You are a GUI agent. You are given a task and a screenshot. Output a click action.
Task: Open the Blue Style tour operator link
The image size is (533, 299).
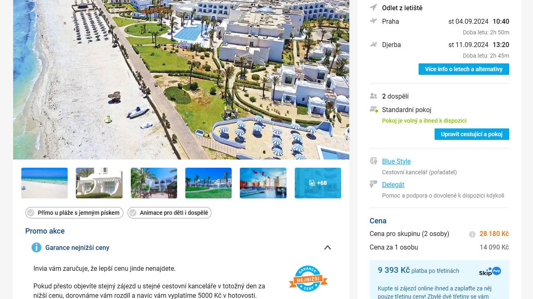pyautogui.click(x=396, y=161)
